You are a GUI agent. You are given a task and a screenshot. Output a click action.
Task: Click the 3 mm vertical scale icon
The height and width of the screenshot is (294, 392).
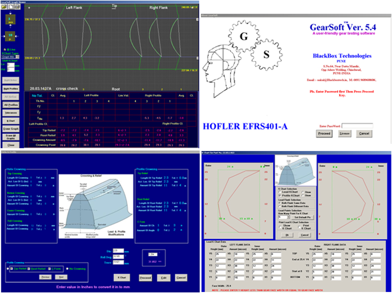(x=10, y=21)
